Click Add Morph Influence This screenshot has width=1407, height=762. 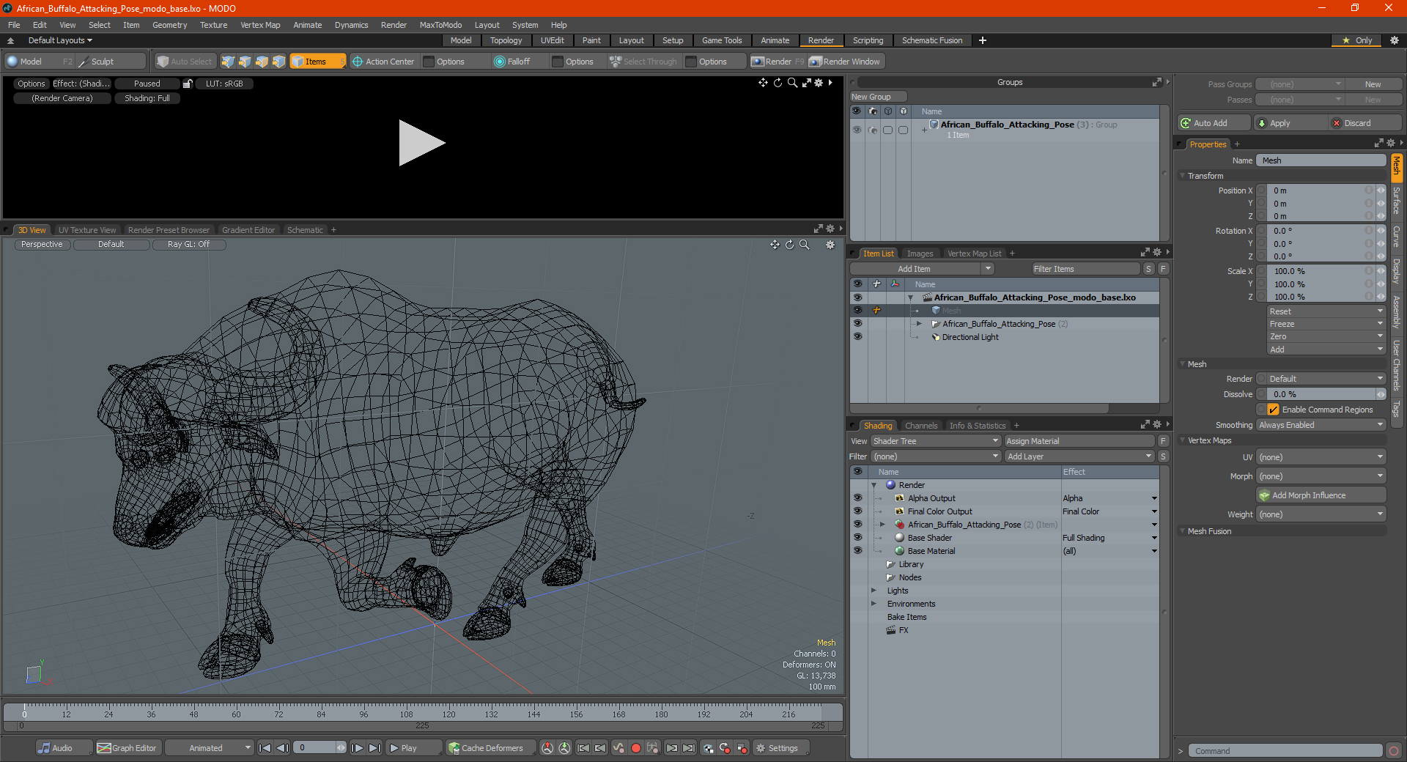point(1321,495)
